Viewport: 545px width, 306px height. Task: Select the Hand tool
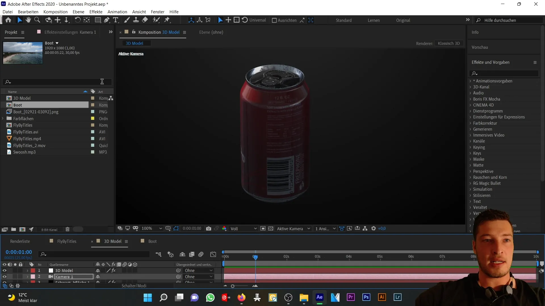click(28, 20)
